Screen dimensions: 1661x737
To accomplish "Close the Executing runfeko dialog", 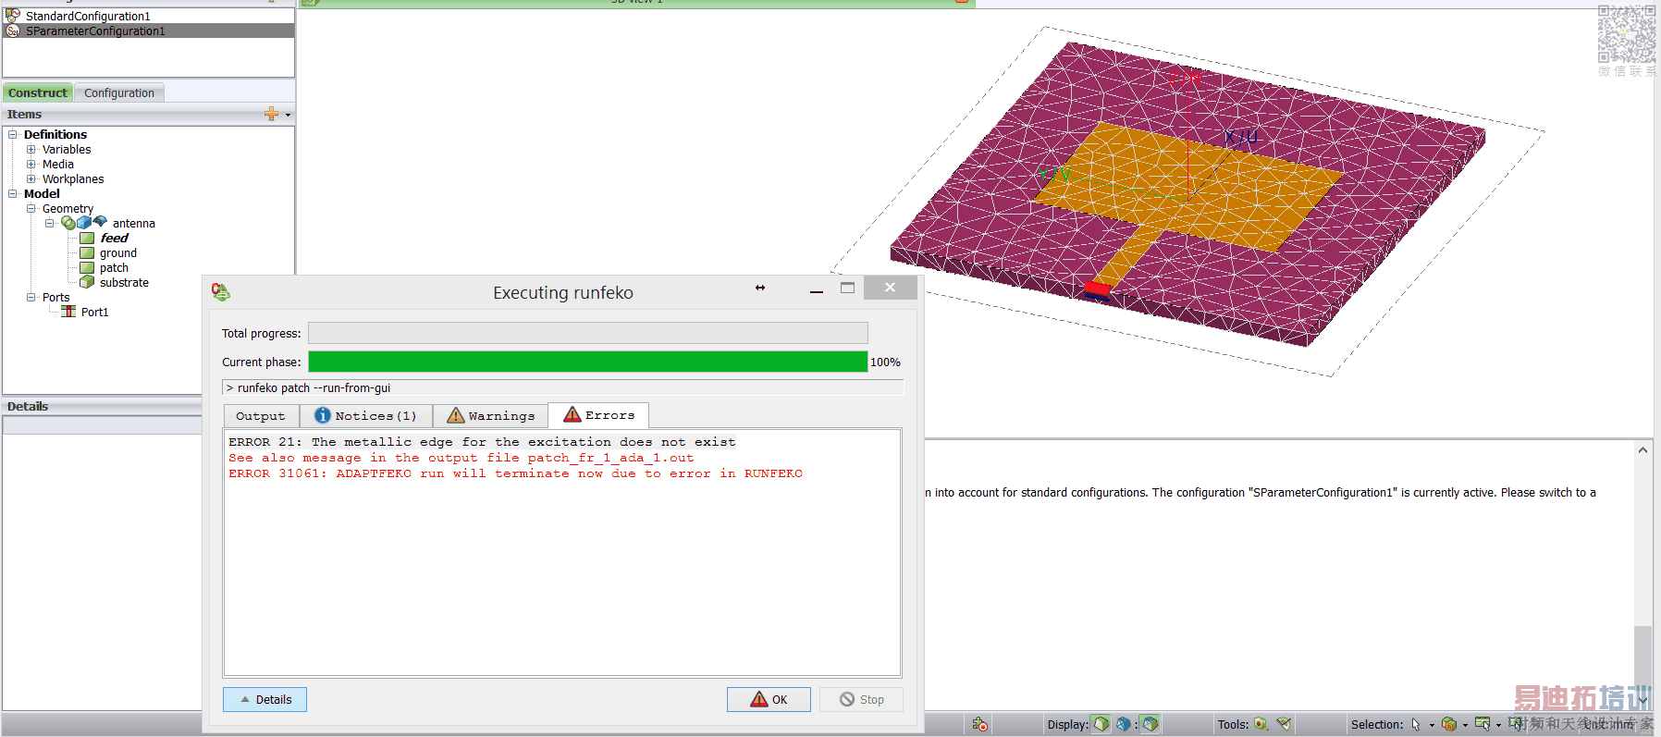I will click(890, 288).
